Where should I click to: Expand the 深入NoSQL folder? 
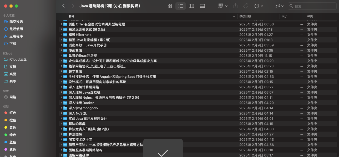pos(61,113)
